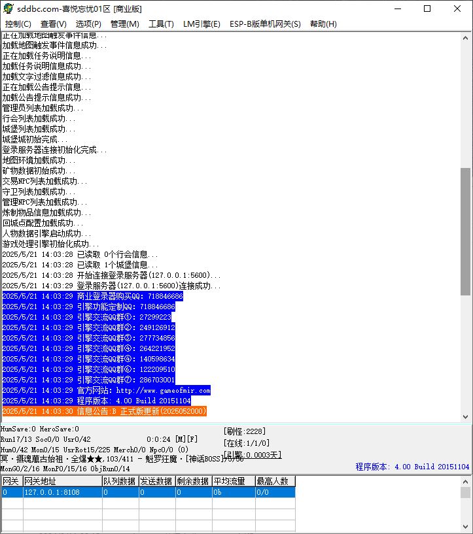
Task: Click the 开始连接登录服务器 log line
Action: click(111, 275)
